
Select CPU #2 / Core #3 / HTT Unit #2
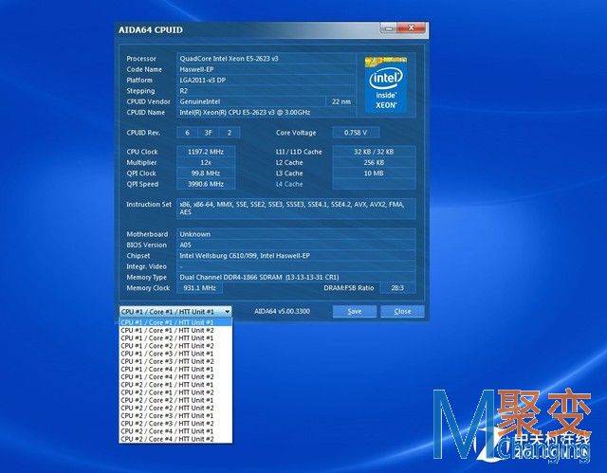[175, 423]
